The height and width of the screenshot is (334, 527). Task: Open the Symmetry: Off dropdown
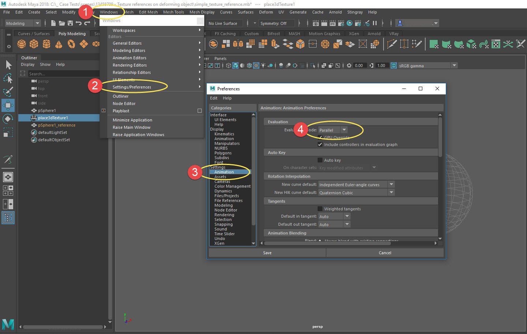277,23
